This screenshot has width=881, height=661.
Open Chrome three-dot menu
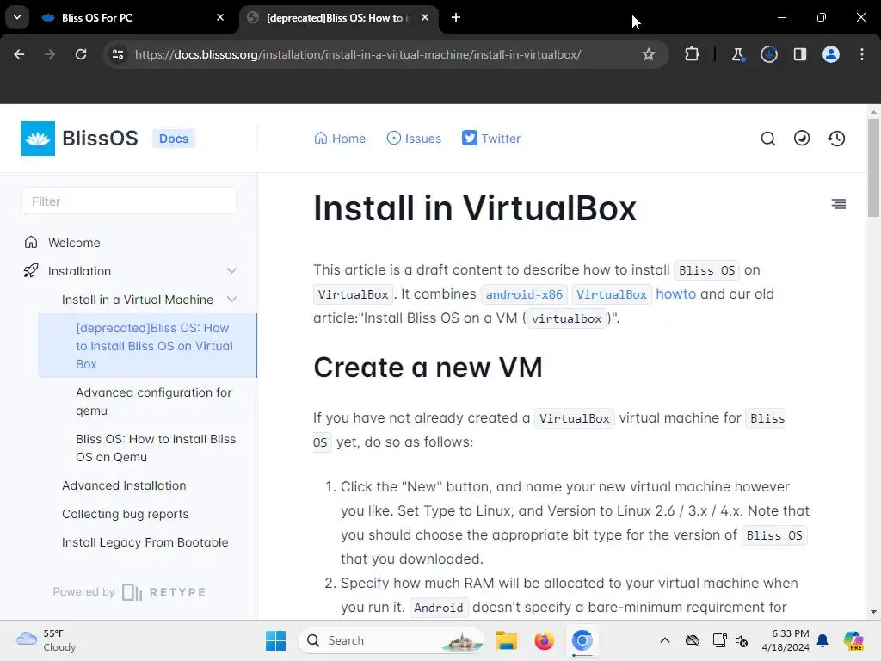pyautogui.click(x=862, y=54)
